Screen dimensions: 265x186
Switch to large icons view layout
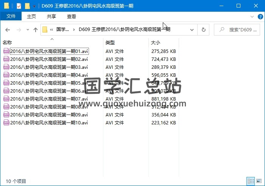pos(258,181)
